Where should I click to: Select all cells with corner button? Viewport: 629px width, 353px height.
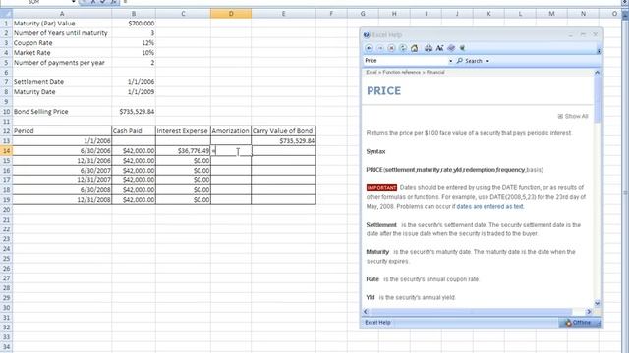click(6, 14)
